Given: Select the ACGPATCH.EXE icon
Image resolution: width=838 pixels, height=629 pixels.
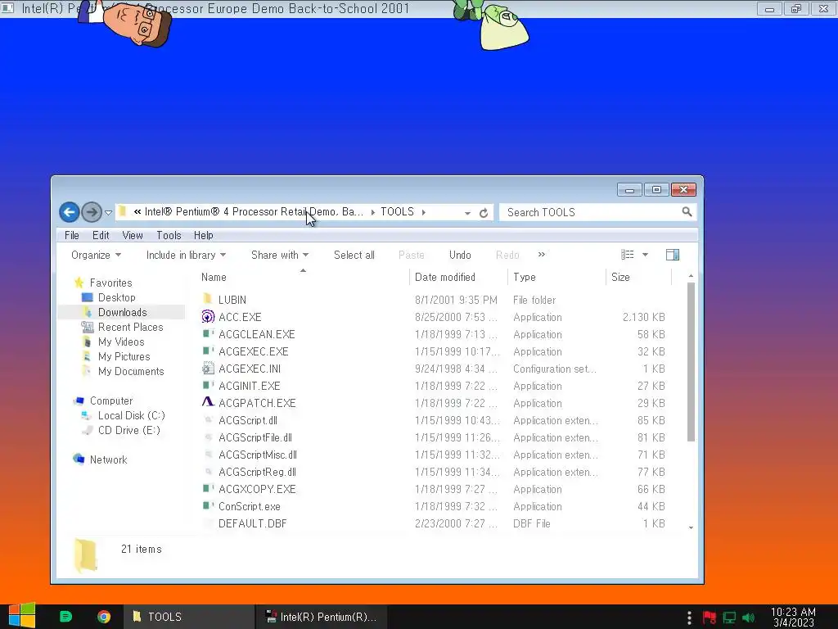Looking at the screenshot, I should 208,402.
